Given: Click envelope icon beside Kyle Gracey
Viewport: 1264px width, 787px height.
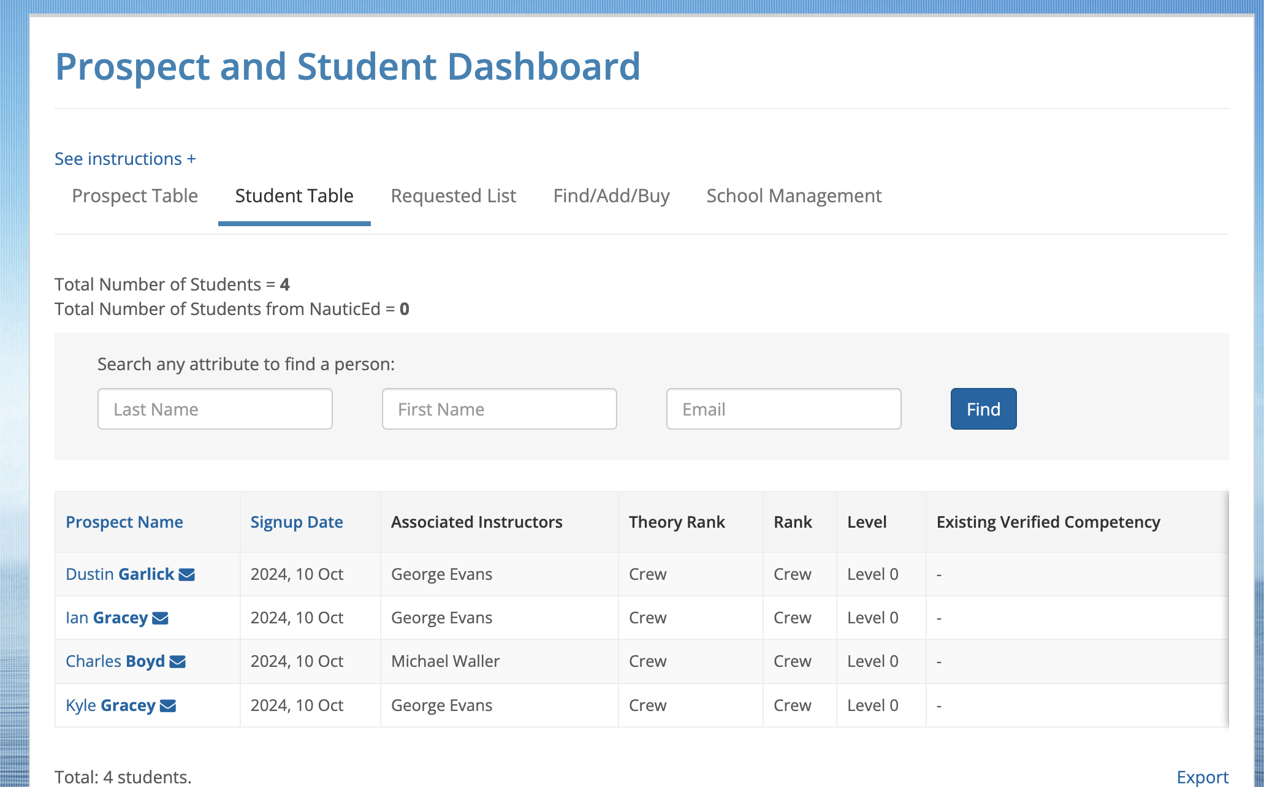Looking at the screenshot, I should 167,705.
